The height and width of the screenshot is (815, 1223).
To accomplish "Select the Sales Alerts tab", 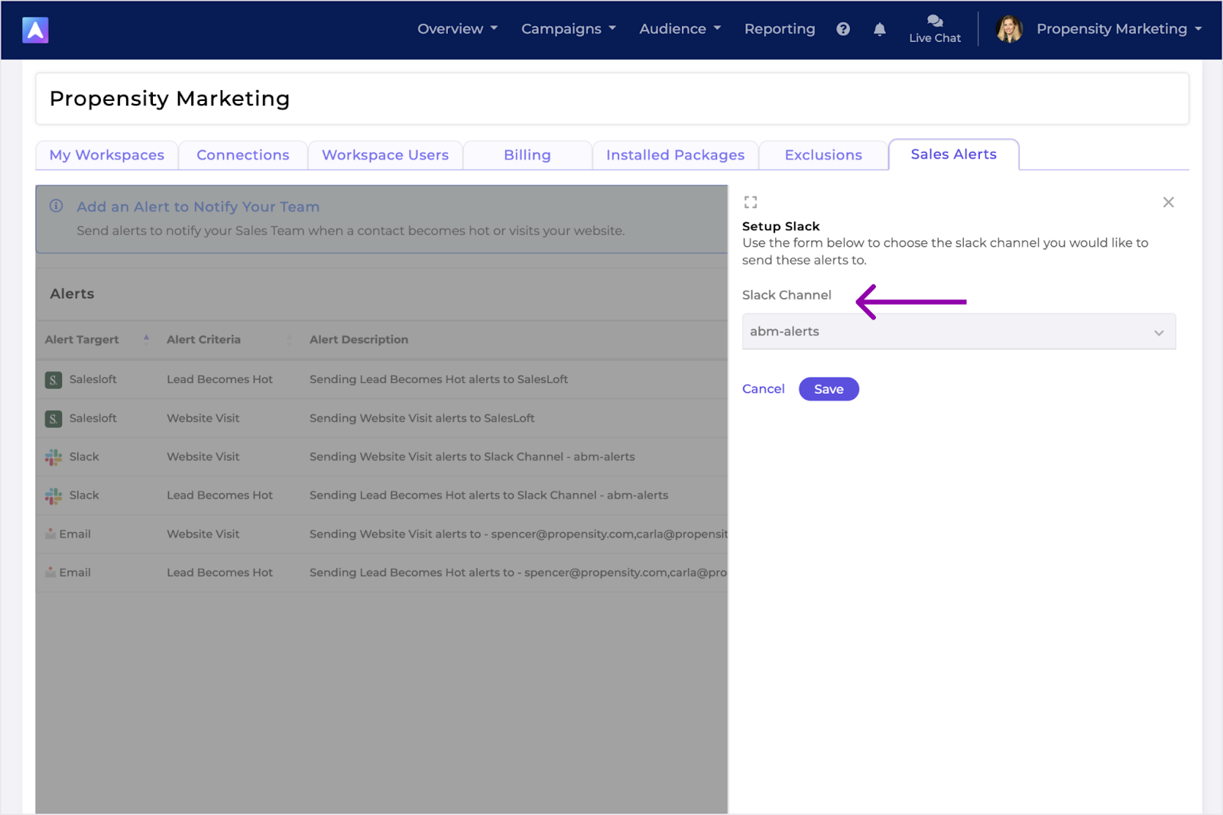I will point(953,154).
